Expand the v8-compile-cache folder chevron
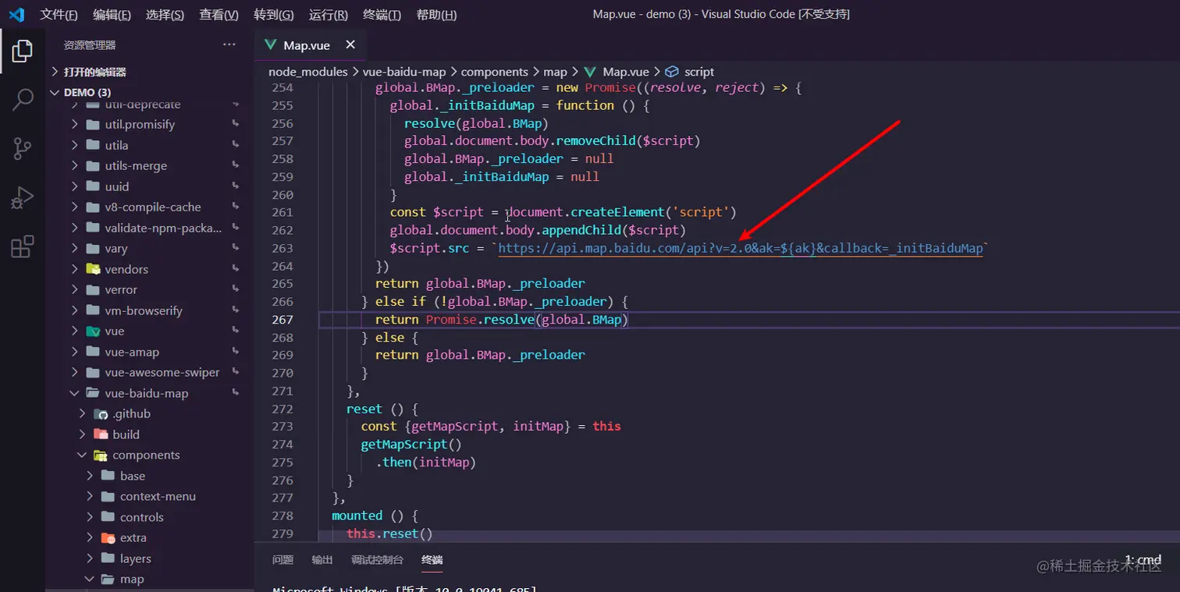 [x=75, y=207]
